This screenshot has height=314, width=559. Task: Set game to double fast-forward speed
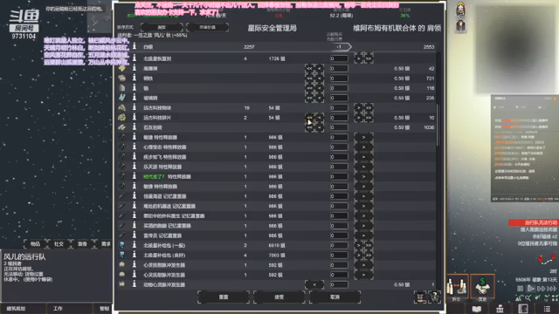541,289
